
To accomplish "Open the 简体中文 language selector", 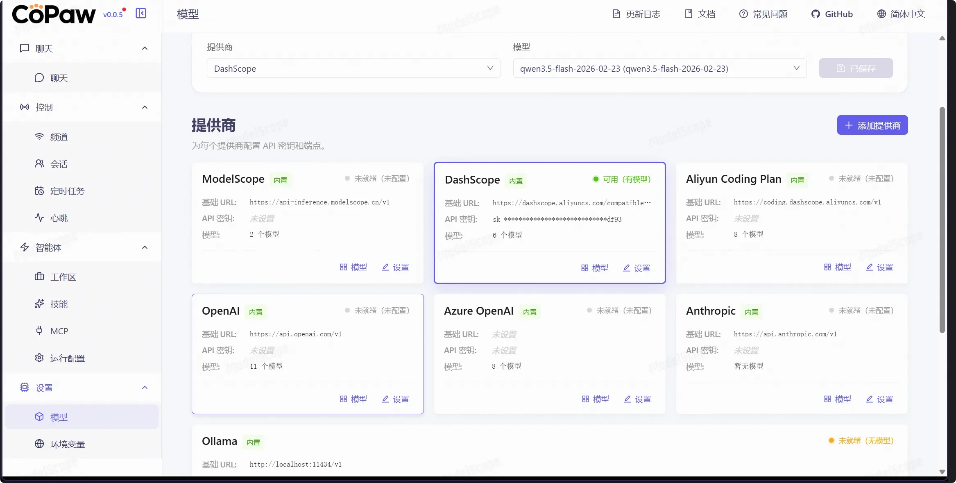I will 901,14.
